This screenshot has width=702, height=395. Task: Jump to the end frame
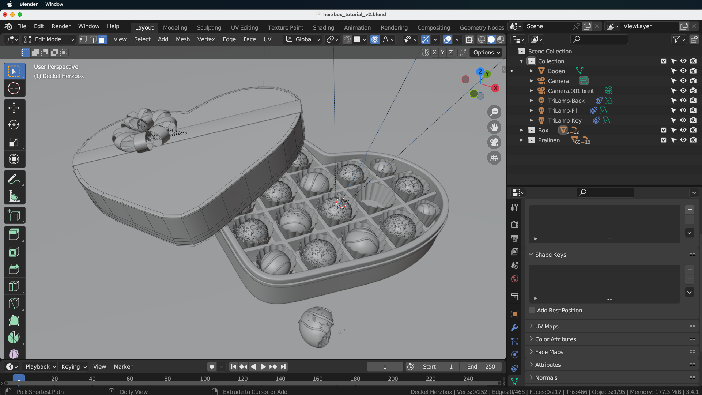(x=283, y=366)
